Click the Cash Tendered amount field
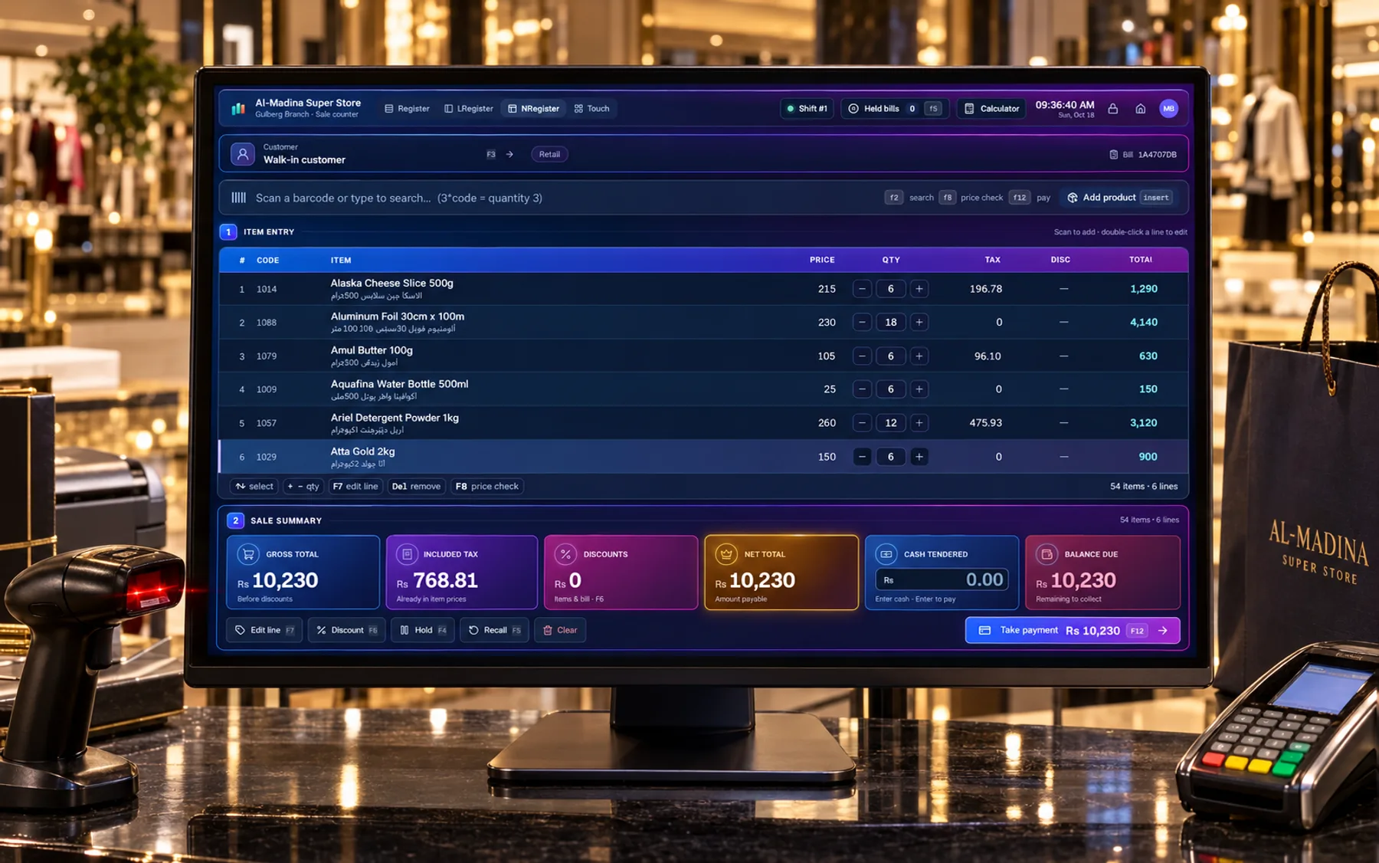Image resolution: width=1379 pixels, height=863 pixels. tap(942, 579)
